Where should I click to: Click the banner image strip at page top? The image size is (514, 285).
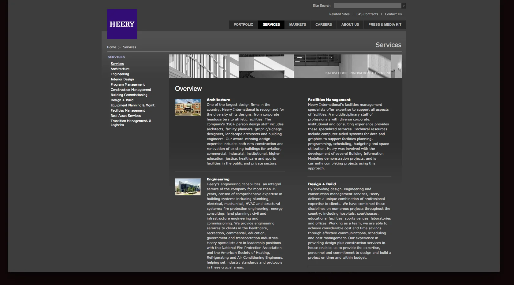coord(285,66)
